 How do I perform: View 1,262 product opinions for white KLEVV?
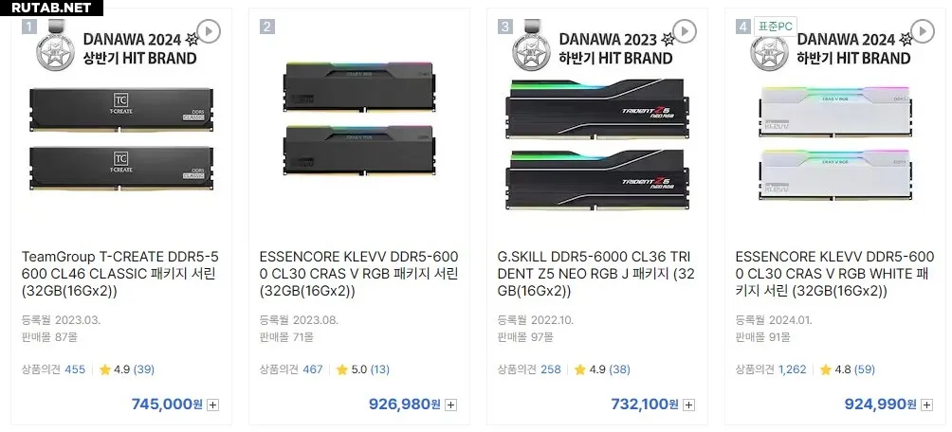(x=793, y=369)
